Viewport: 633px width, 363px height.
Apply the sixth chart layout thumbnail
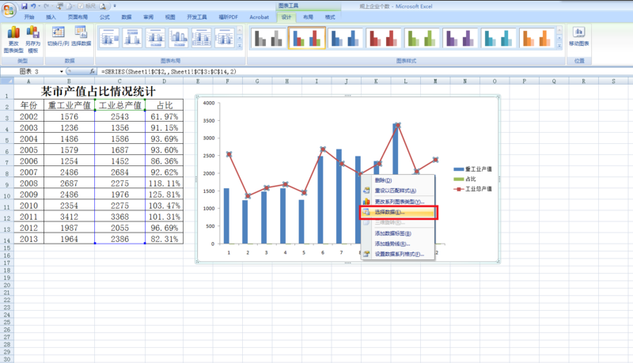pyautogui.click(x=225, y=38)
